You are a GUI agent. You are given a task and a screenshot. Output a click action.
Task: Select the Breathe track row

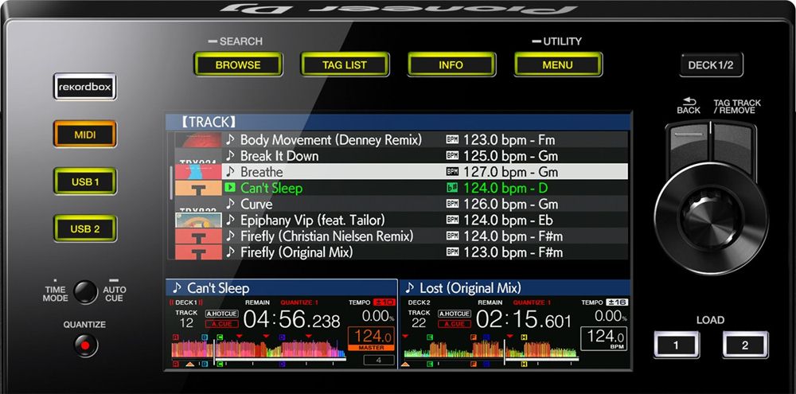click(398, 172)
